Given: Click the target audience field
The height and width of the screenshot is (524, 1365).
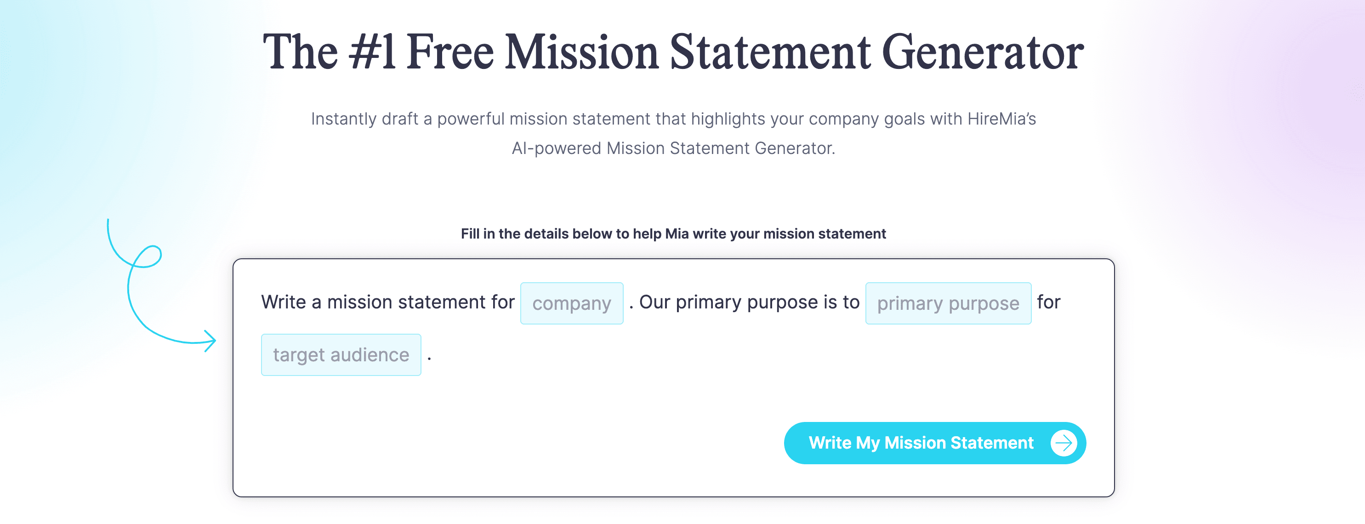Looking at the screenshot, I should point(341,354).
